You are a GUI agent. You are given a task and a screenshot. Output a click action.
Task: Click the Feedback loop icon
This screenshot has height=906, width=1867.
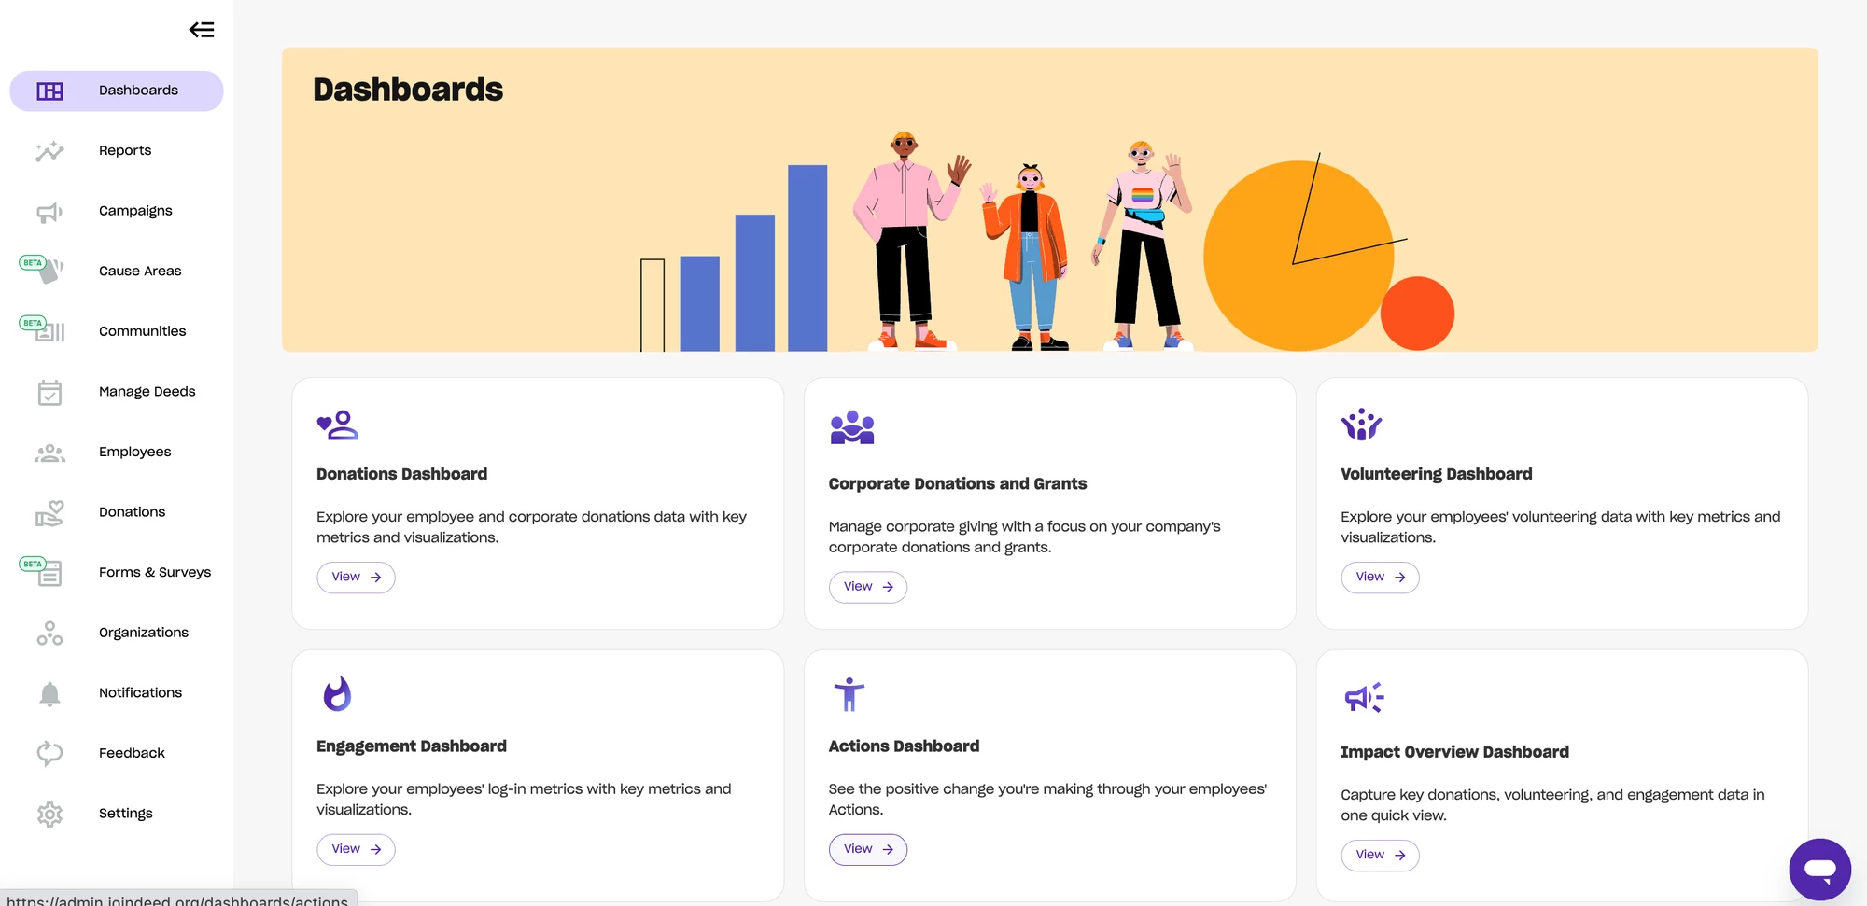[x=49, y=754]
